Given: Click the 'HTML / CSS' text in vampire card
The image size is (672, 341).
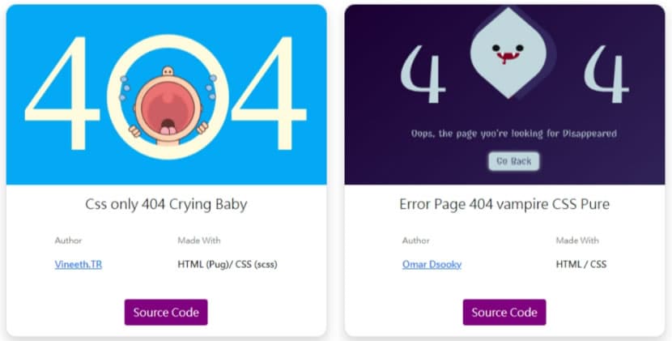Looking at the screenshot, I should click(x=581, y=264).
